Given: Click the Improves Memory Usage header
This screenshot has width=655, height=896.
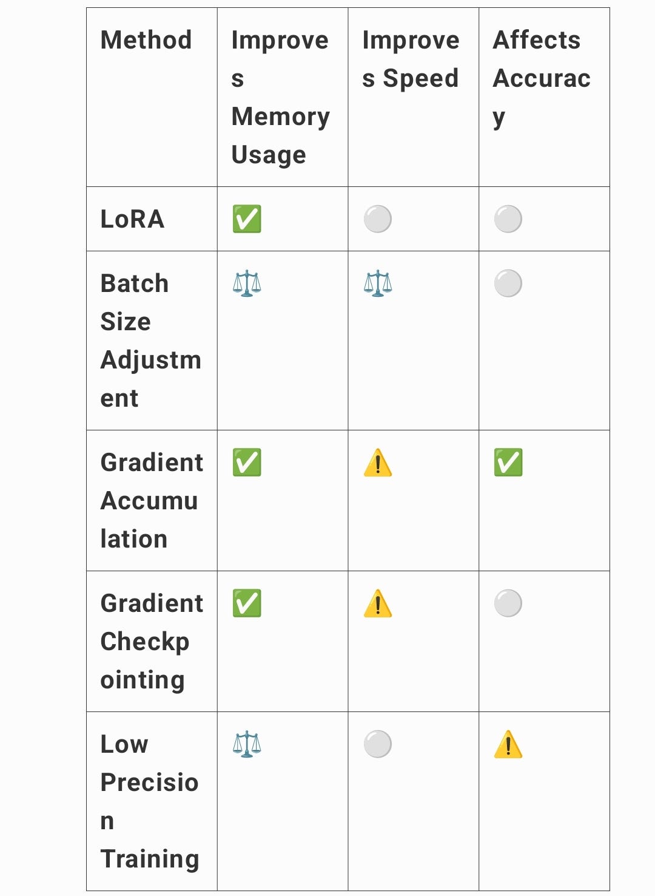Looking at the screenshot, I should point(281,97).
